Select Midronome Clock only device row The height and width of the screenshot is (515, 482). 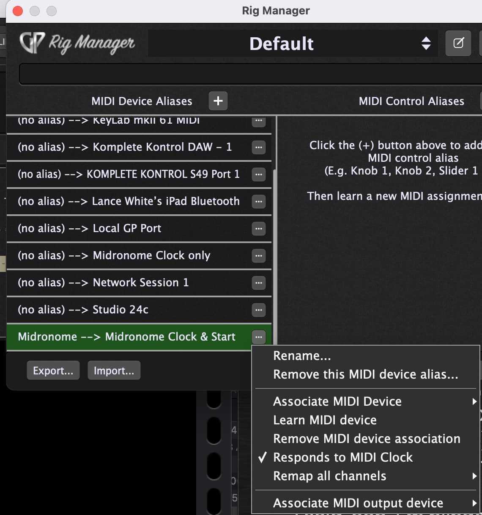139,256
